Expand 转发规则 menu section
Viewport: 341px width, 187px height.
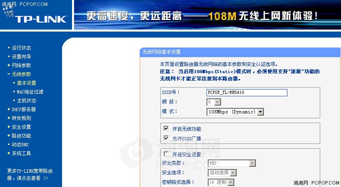click(x=21, y=118)
